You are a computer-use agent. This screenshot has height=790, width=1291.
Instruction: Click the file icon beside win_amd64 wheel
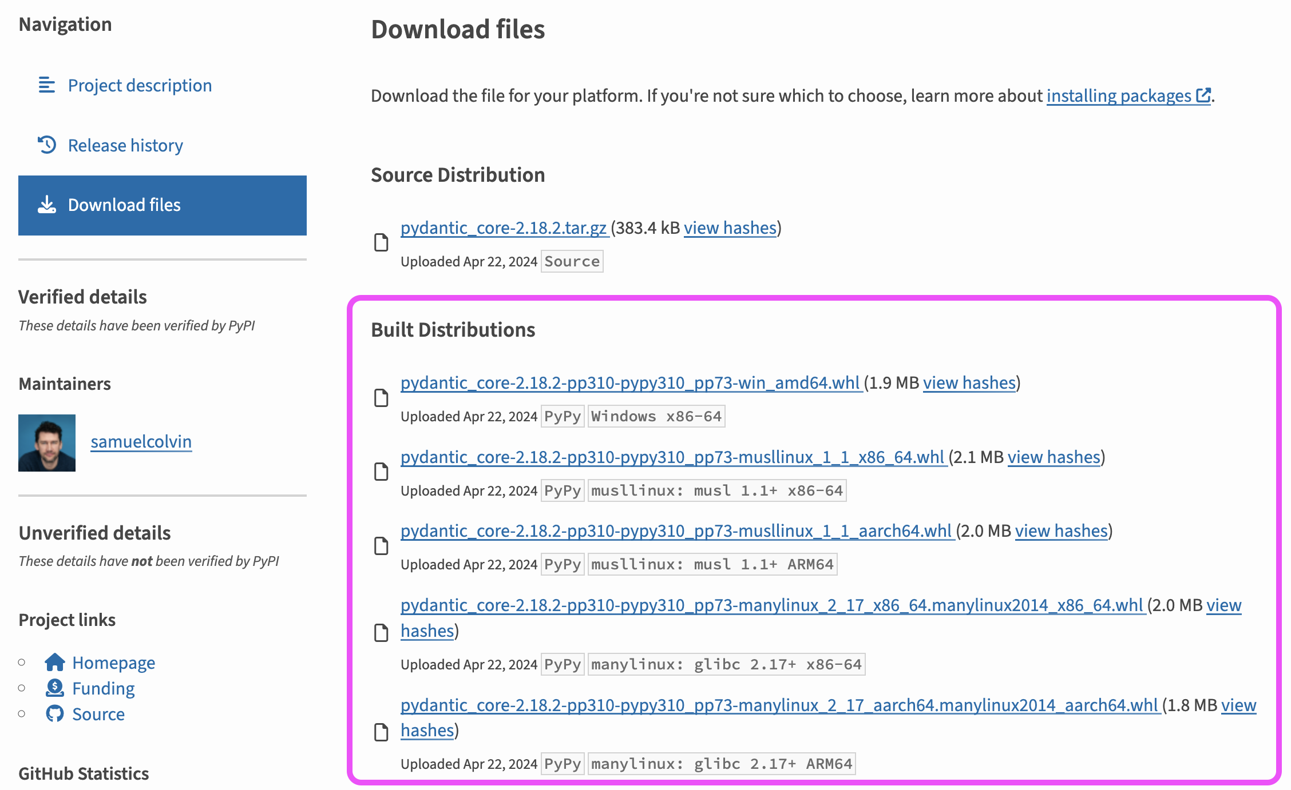coord(381,398)
